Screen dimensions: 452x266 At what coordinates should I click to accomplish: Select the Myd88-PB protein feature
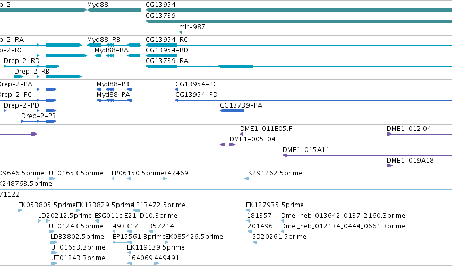point(114,90)
